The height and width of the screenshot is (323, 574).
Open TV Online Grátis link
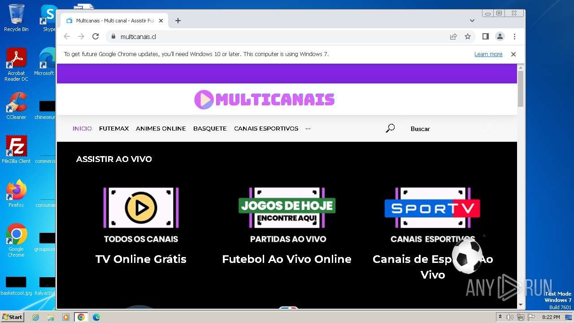(x=141, y=259)
